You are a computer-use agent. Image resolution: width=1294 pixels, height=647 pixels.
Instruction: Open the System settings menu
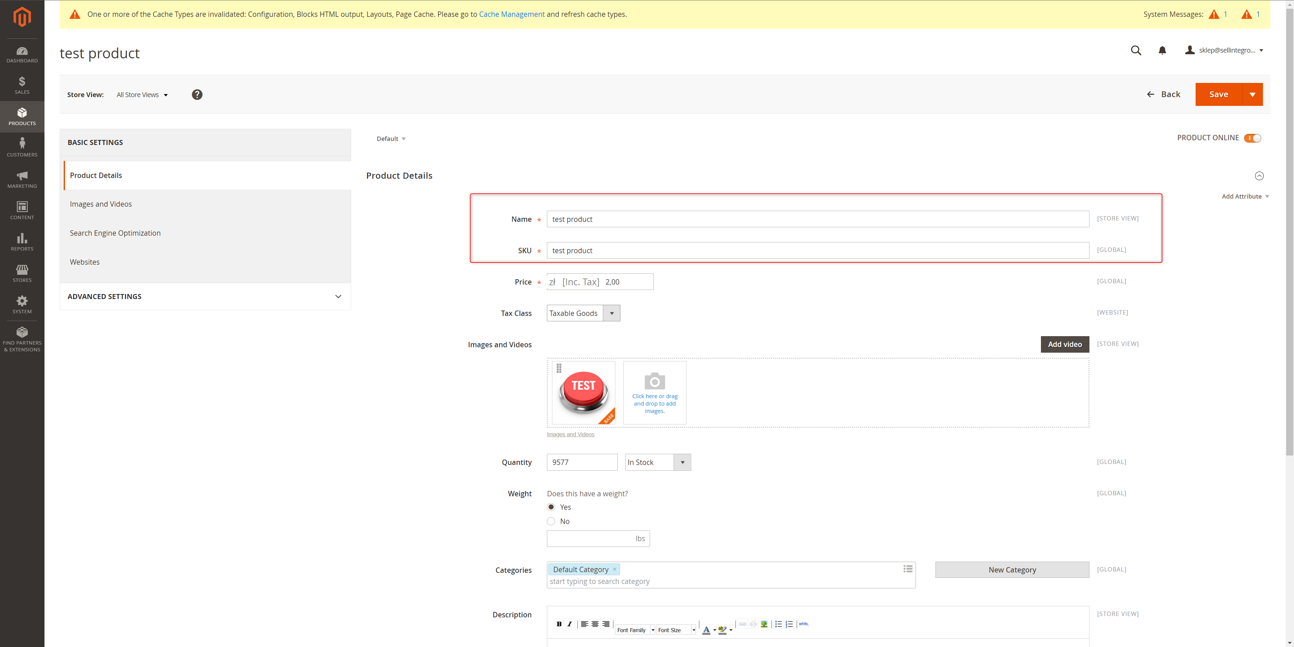22,305
